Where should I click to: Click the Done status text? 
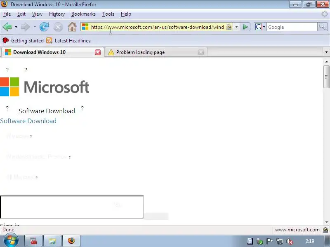pos(8,230)
